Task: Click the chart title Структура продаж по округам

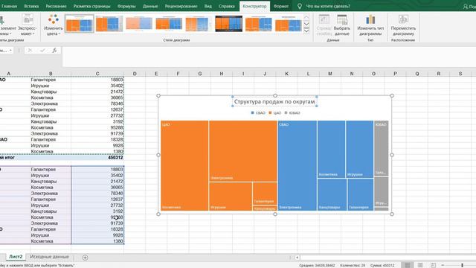Action: click(x=274, y=101)
